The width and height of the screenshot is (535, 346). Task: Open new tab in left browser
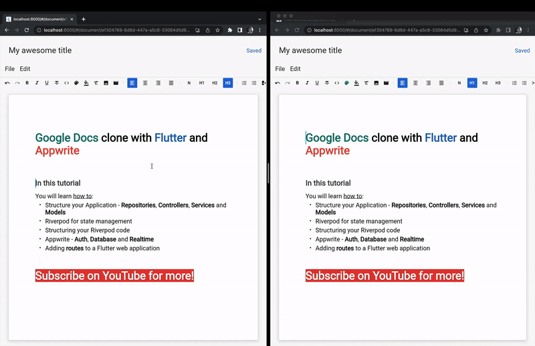point(84,19)
